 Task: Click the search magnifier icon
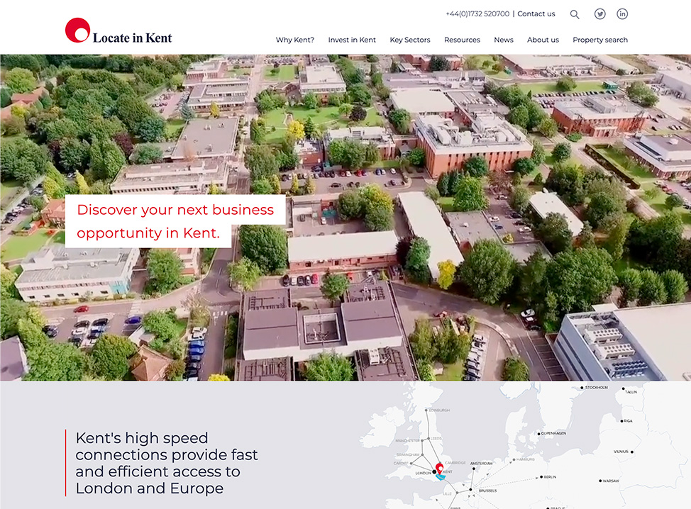[x=575, y=14]
